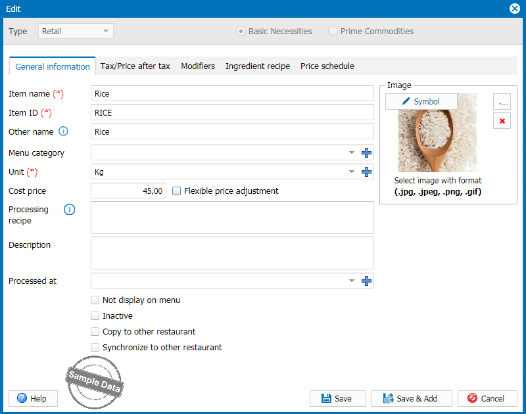Viewport: 526px width, 414px height.
Task: Click info icon beside Processing recipe
Action: (69, 210)
